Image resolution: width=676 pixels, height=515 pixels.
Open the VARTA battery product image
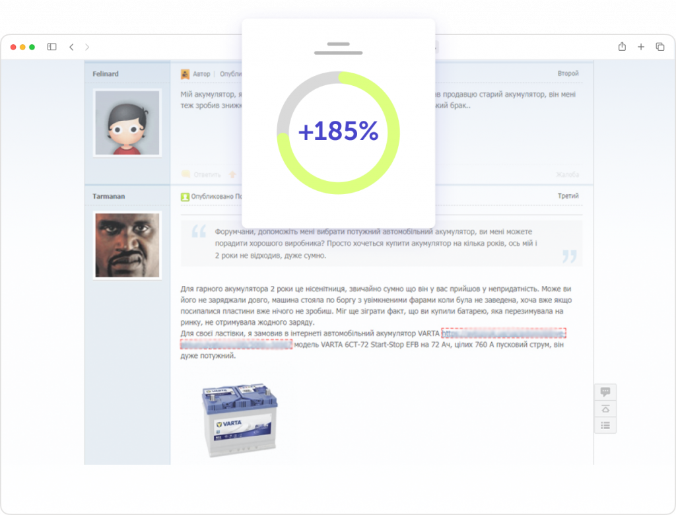pos(239,421)
